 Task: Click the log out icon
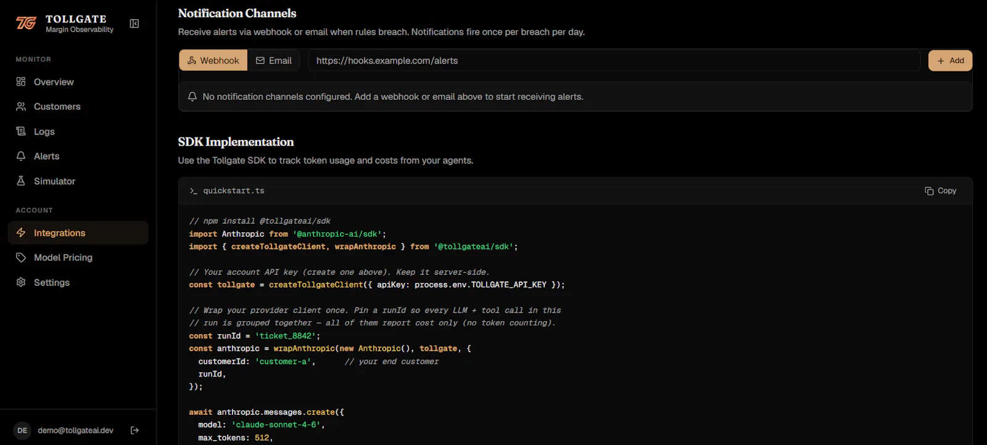pos(135,430)
